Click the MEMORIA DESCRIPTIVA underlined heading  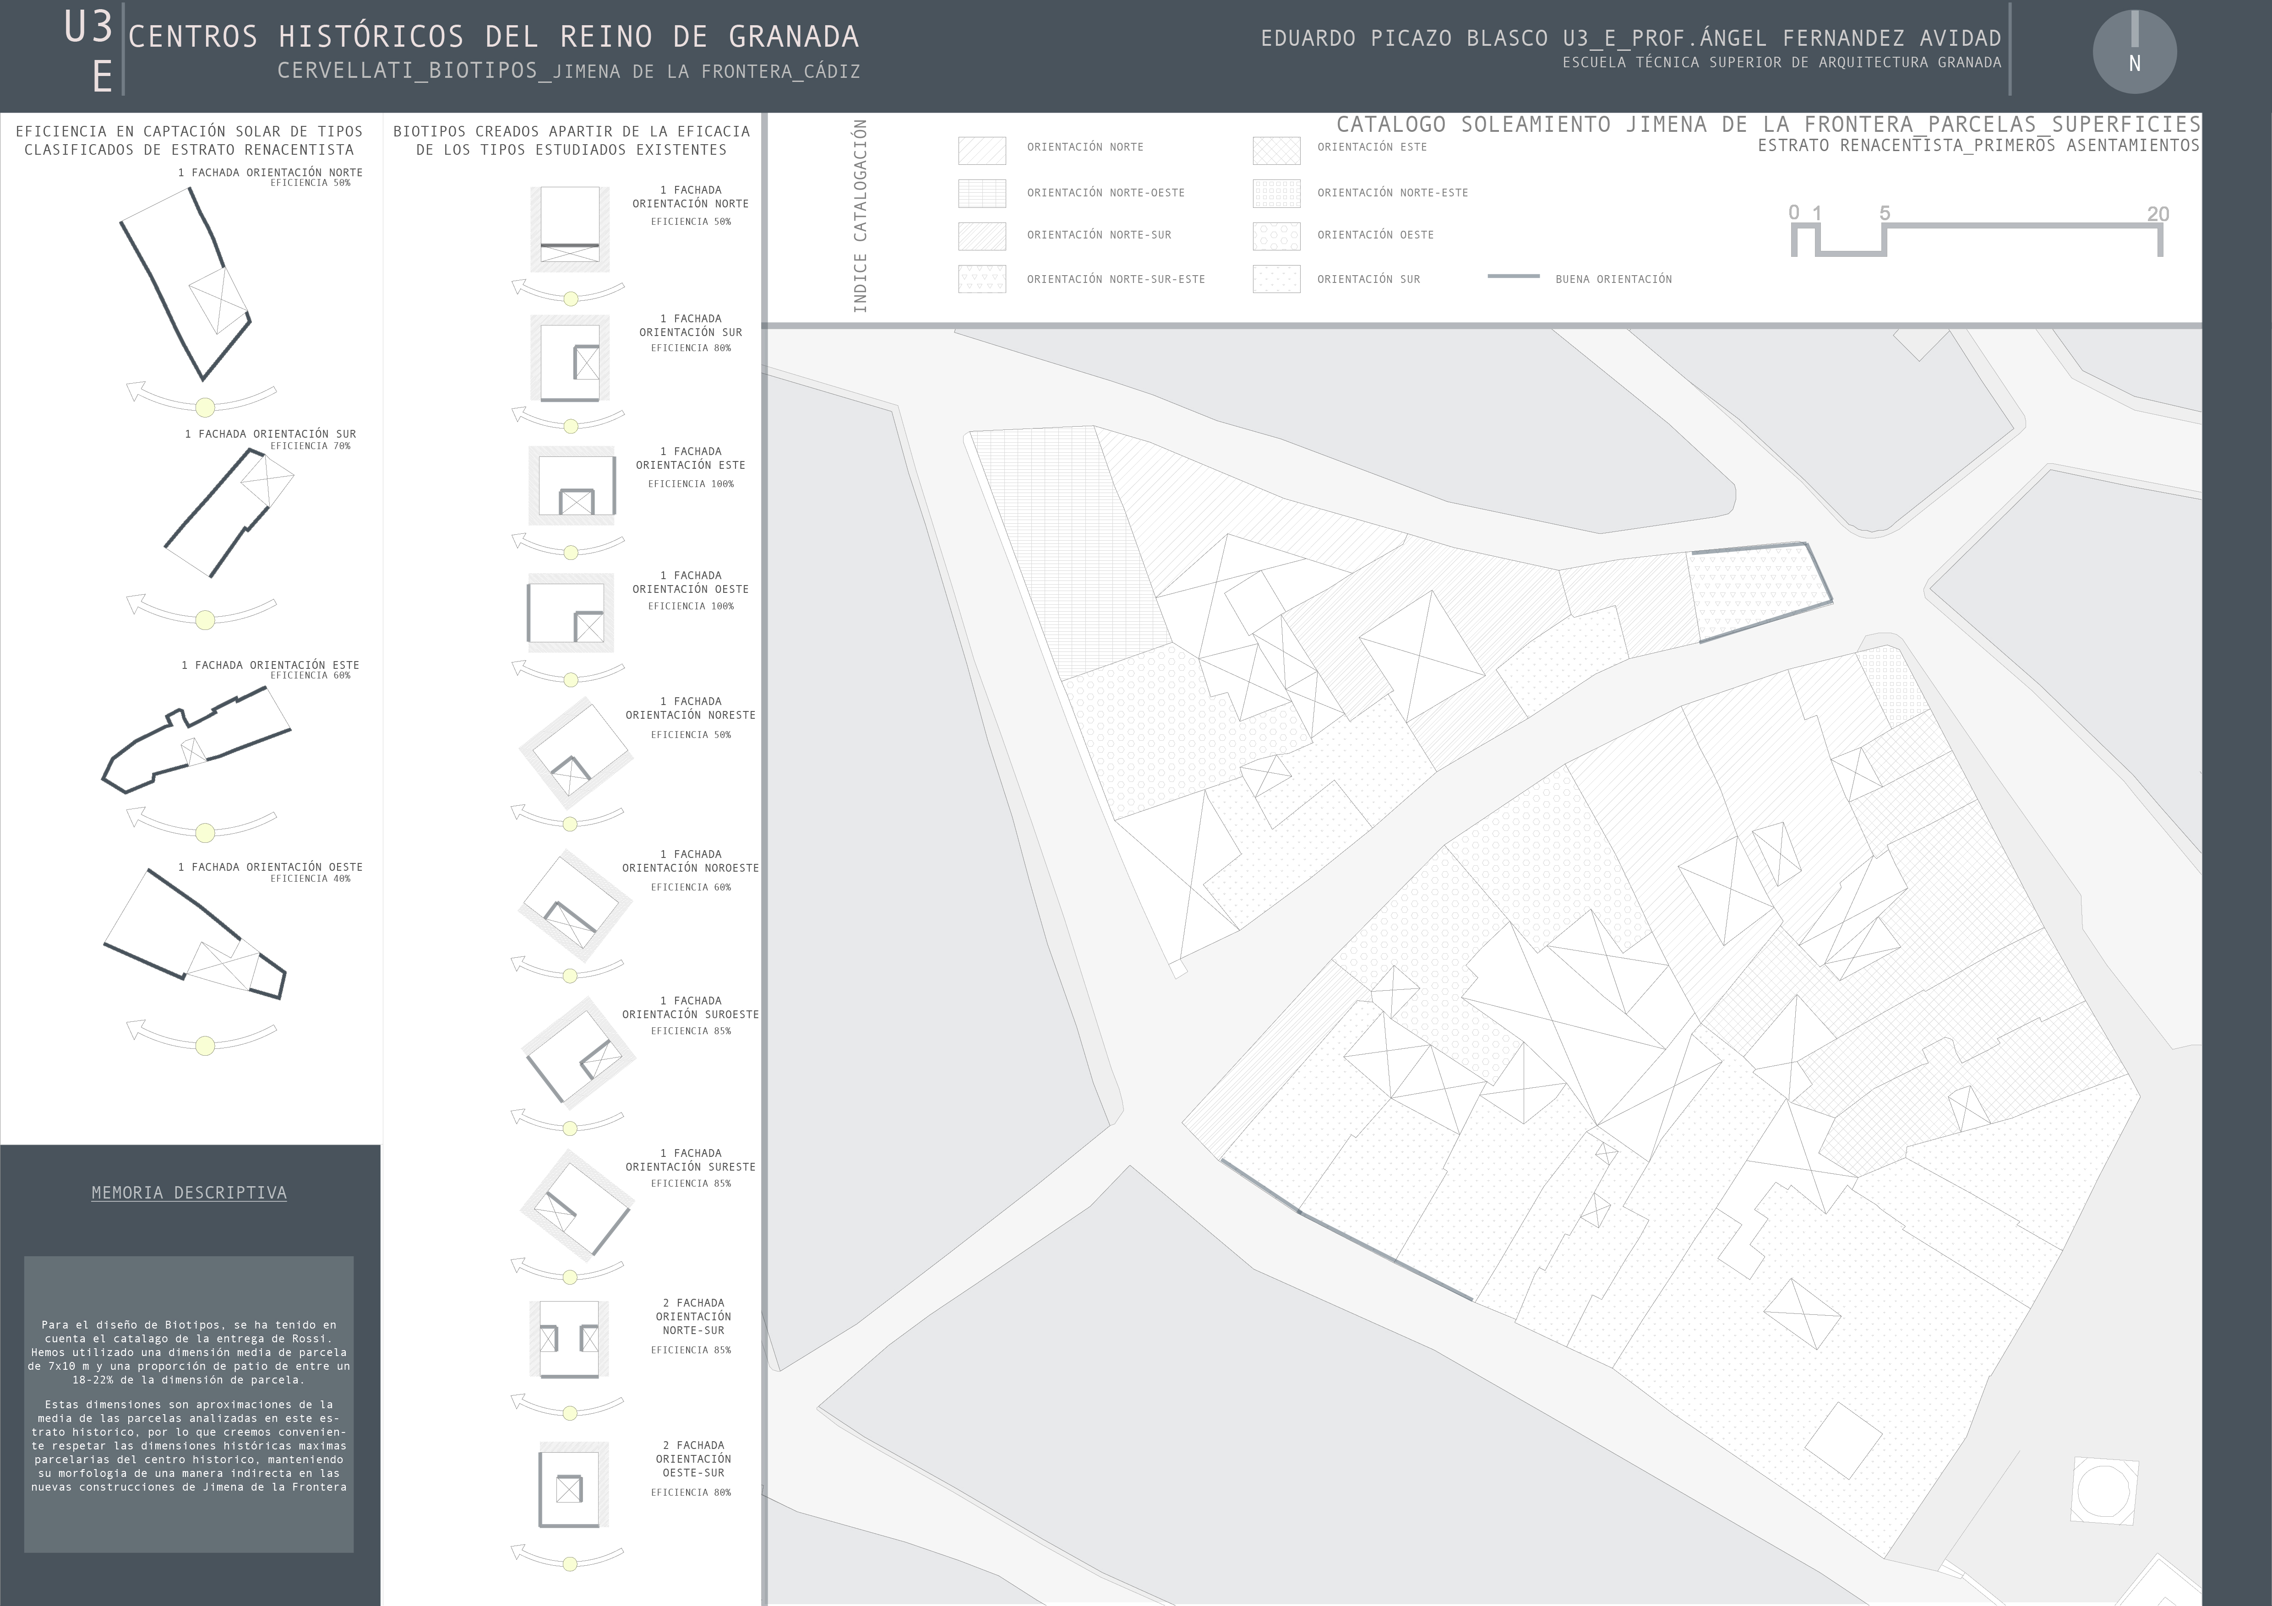pyautogui.click(x=189, y=1193)
